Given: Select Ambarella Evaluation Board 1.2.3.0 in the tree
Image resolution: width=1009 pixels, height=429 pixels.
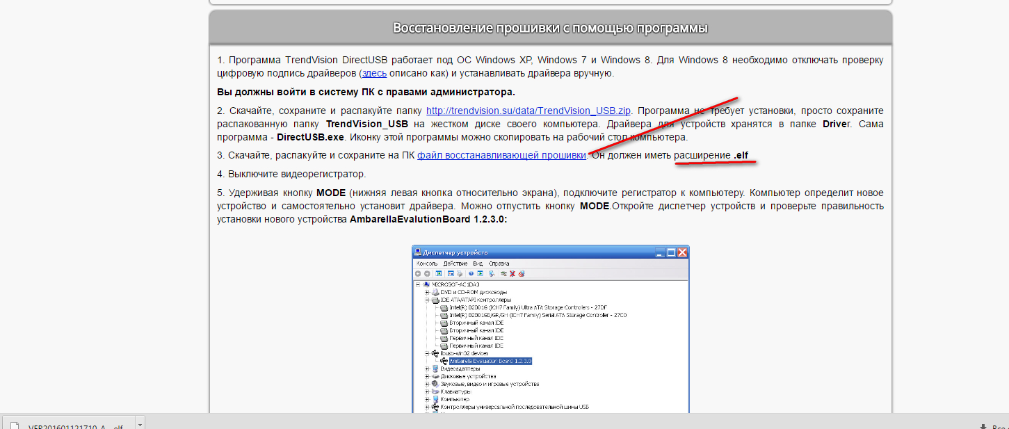Looking at the screenshot, I should tap(490, 361).
